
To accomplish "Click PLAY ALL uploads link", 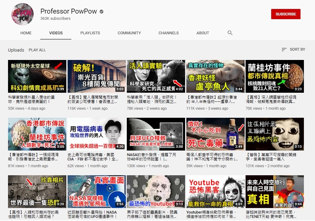I will coord(37,50).
